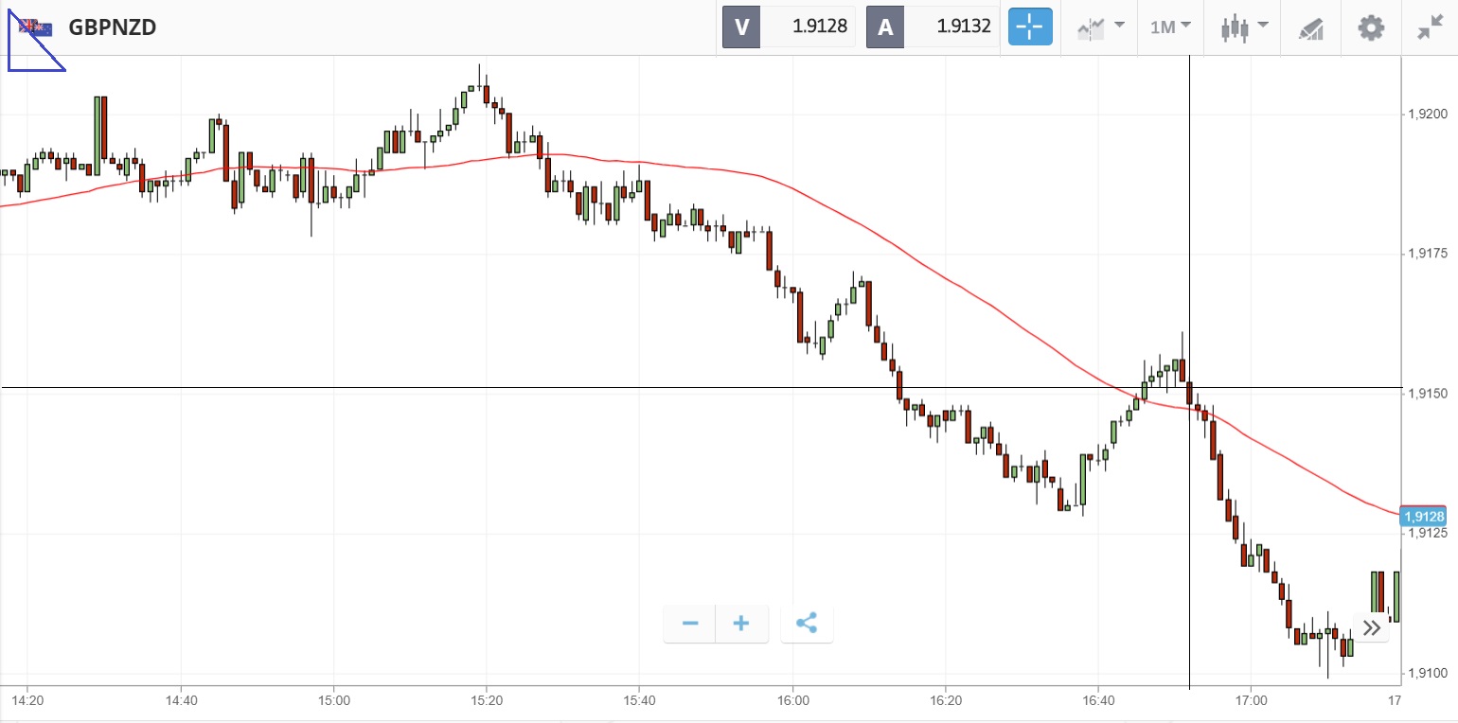Toggle the crosshair cursor button

click(1029, 27)
